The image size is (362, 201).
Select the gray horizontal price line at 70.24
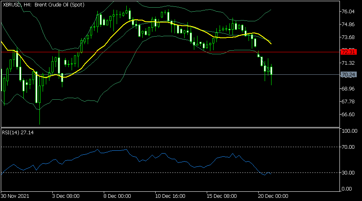[x=171, y=74]
